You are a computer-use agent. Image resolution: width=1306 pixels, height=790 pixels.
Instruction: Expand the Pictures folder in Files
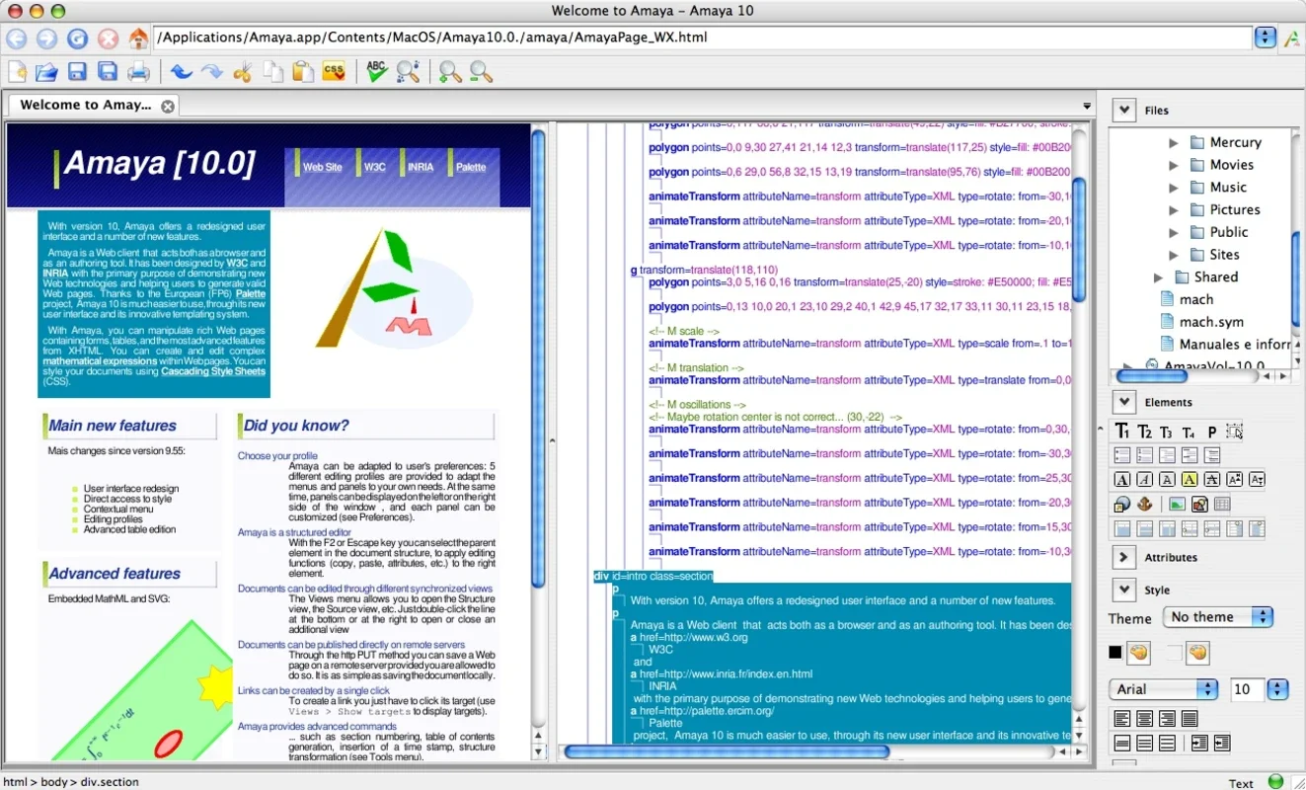pos(1173,209)
